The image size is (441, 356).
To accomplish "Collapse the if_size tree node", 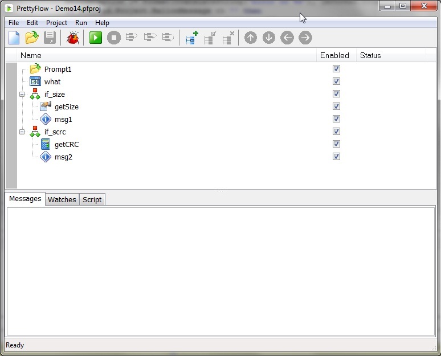I will [x=22, y=94].
